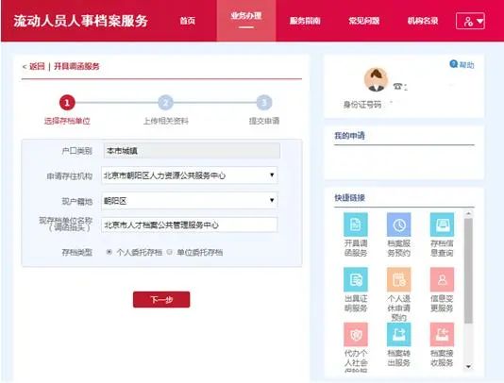
Task: Click the 存档类型 label
Action: pos(76,252)
